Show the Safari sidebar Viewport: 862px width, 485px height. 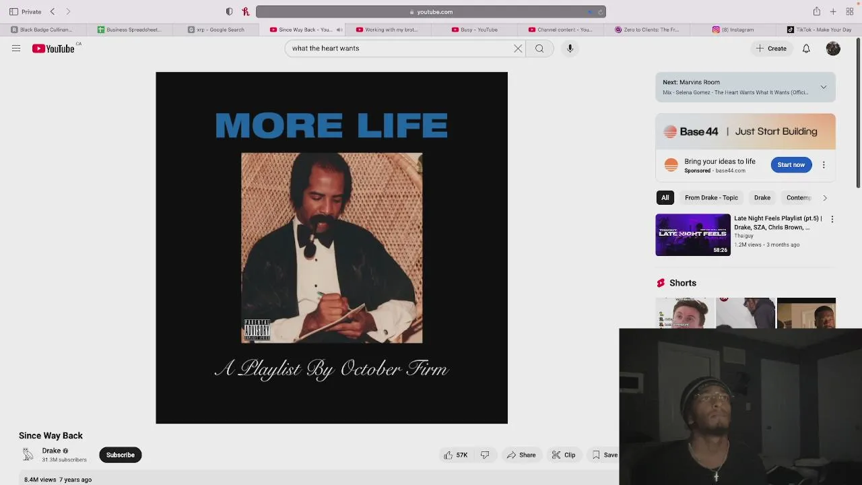click(x=13, y=11)
